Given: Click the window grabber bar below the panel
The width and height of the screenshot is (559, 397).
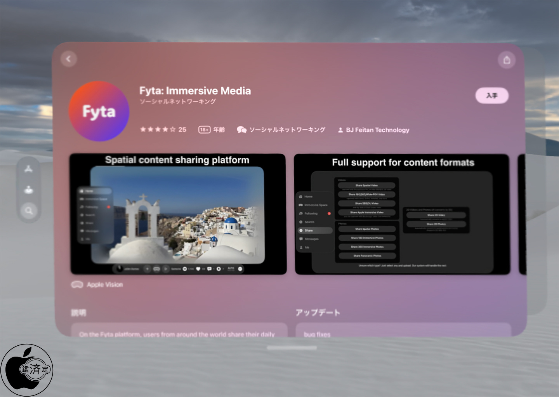Looking at the screenshot, I should [292, 348].
